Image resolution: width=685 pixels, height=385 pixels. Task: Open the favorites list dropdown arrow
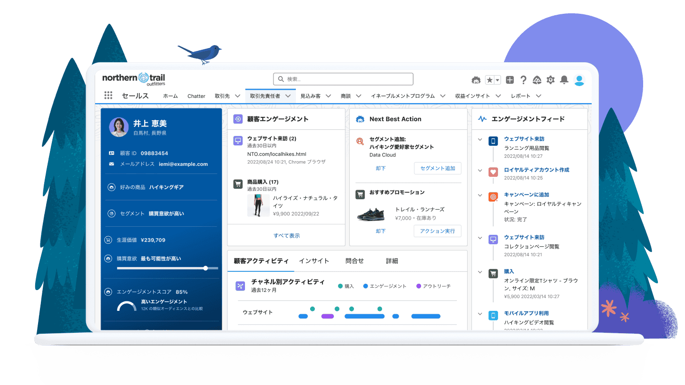497,80
